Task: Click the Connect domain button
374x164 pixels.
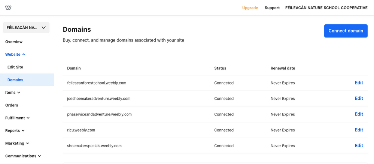Action: pyautogui.click(x=346, y=31)
